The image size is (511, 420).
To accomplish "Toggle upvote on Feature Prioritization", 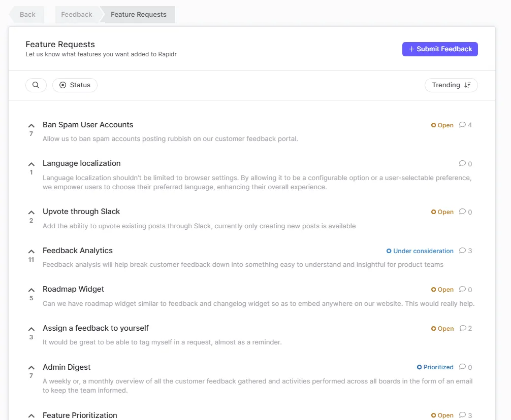I will pyautogui.click(x=31, y=415).
